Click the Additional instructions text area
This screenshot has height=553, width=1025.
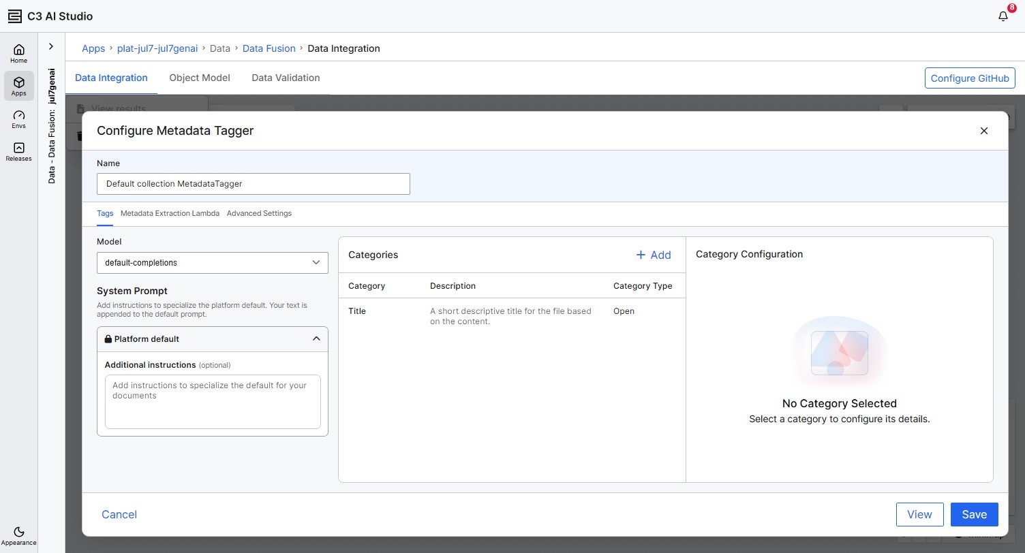213,402
